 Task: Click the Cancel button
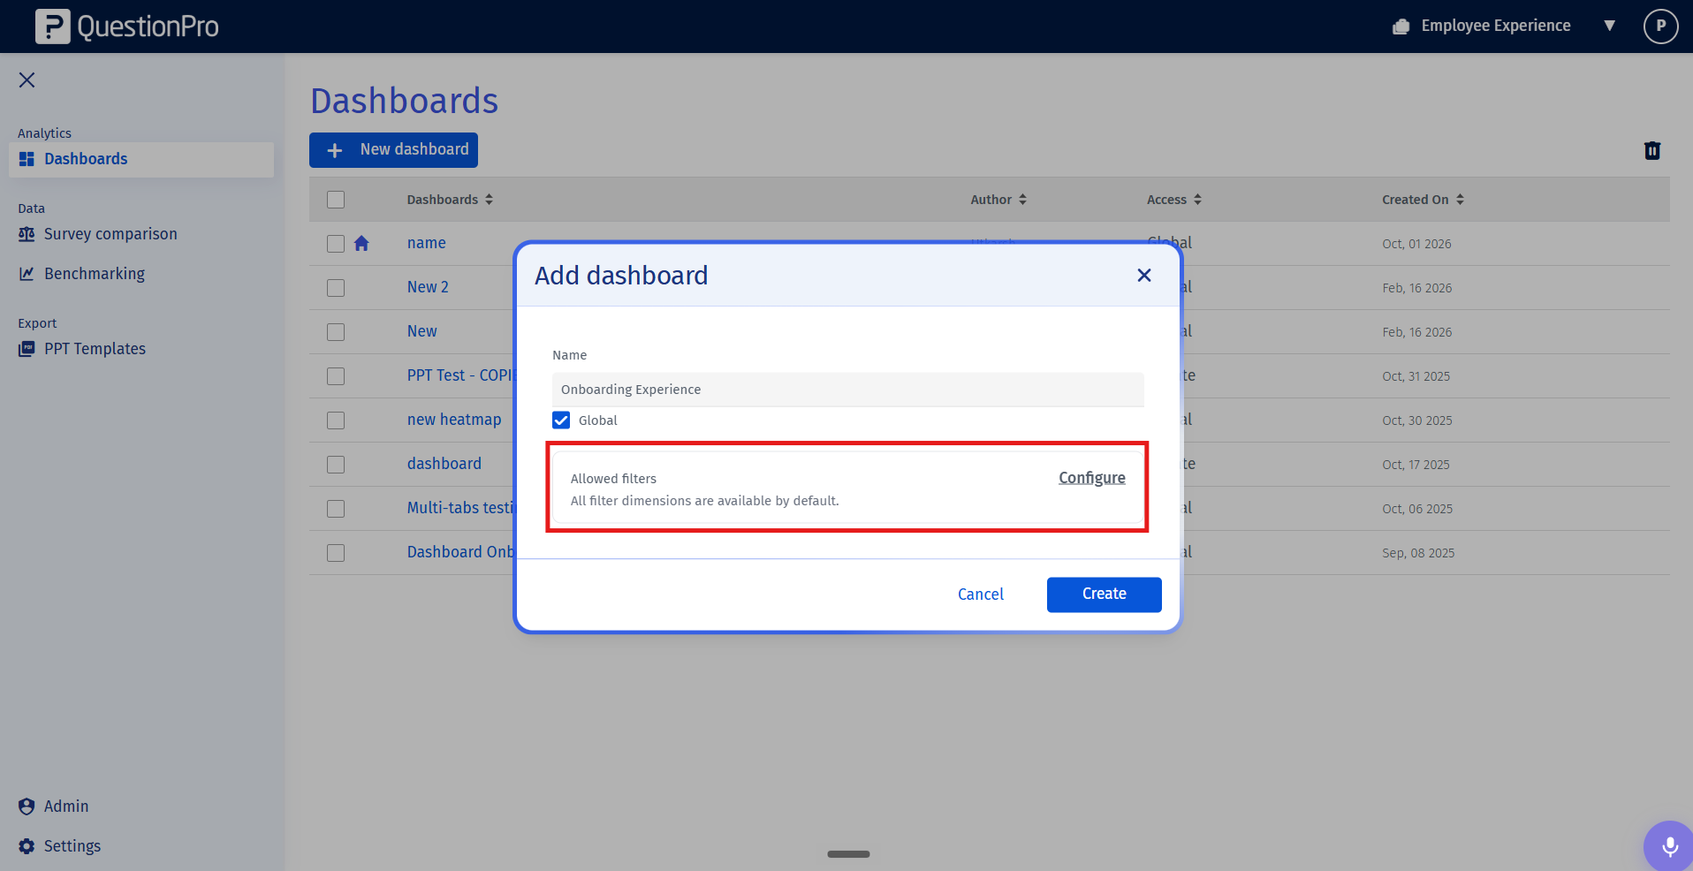pyautogui.click(x=981, y=595)
